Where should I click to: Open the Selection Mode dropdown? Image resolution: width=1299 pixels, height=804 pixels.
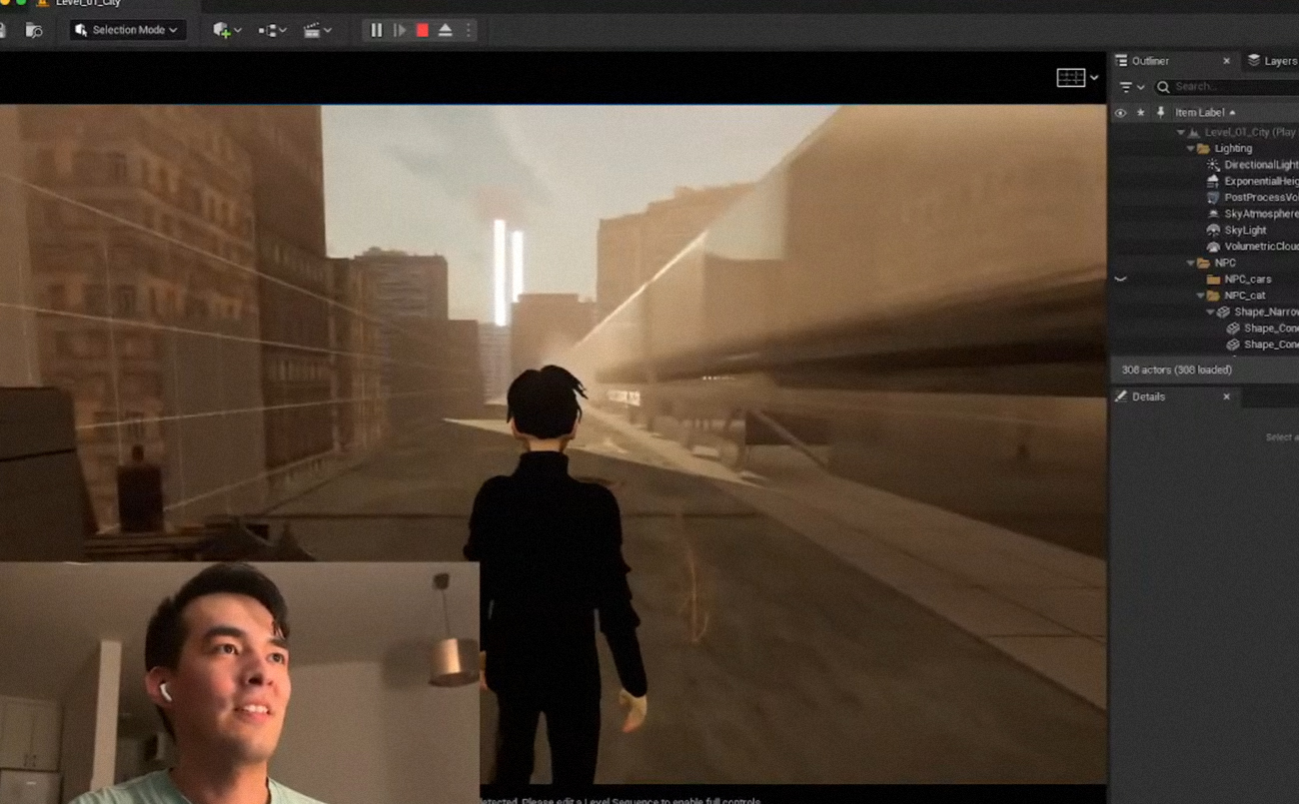click(128, 30)
